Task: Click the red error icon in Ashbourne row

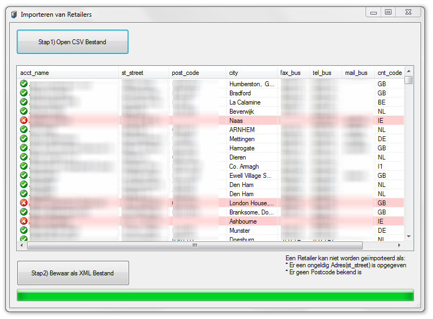Action: click(x=24, y=221)
